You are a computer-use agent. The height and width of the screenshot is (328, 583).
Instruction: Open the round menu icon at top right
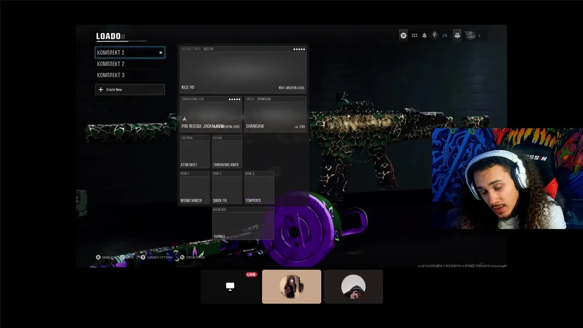pyautogui.click(x=403, y=36)
